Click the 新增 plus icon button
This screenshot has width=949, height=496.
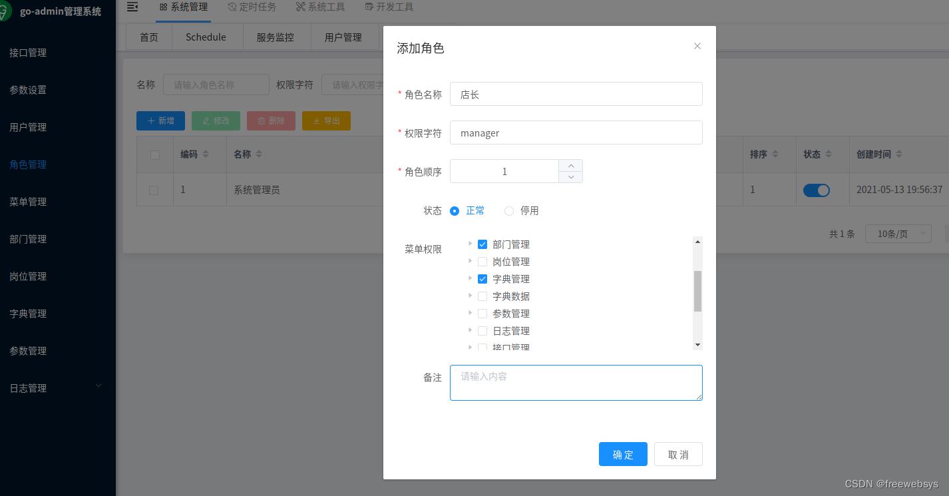[x=152, y=121]
